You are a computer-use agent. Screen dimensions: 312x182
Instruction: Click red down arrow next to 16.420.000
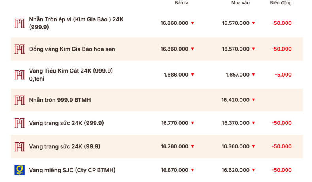coord(253,100)
